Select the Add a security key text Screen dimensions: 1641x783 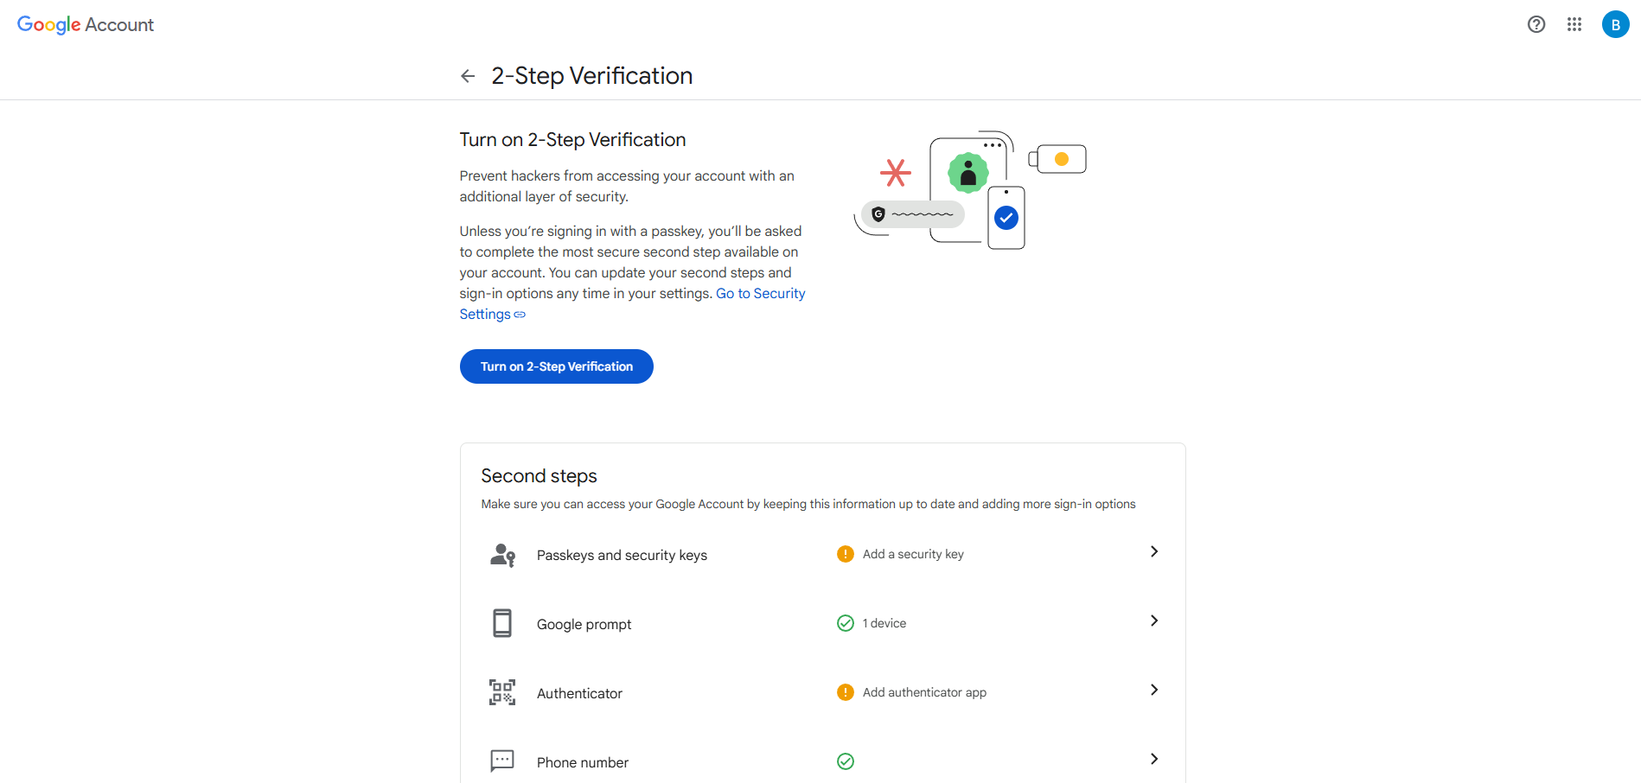click(x=912, y=554)
